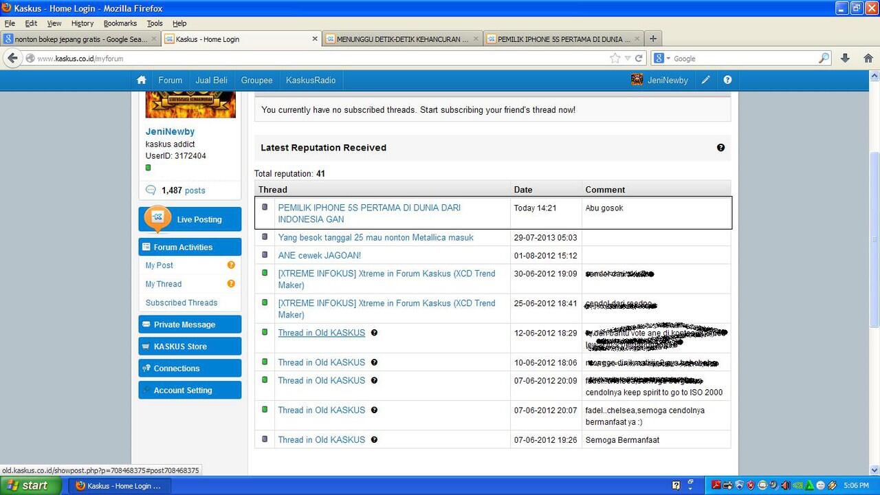Bookmark page with star icon

tap(615, 58)
